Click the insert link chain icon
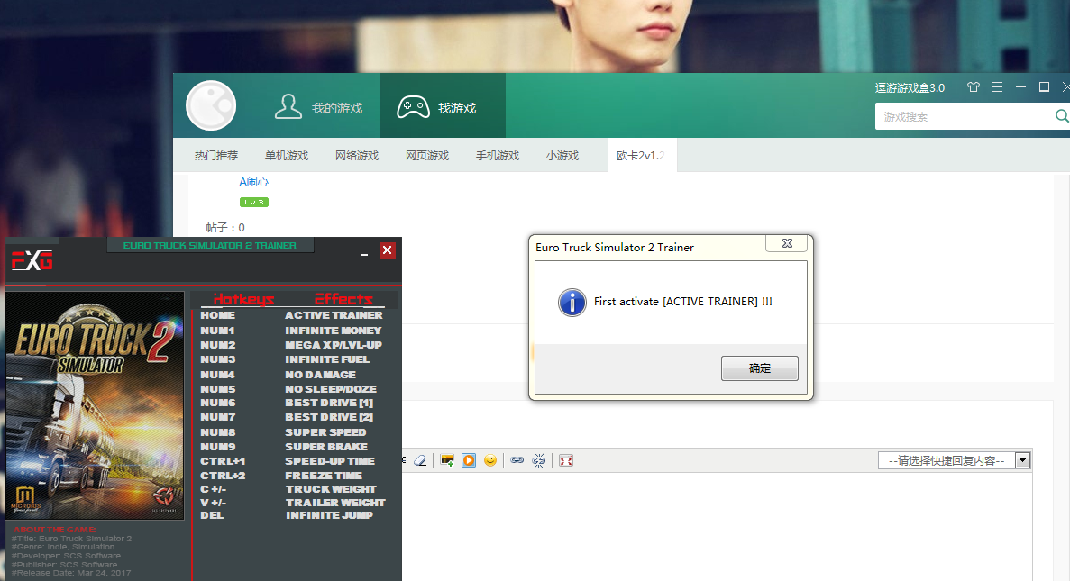The image size is (1070, 581). pos(517,460)
